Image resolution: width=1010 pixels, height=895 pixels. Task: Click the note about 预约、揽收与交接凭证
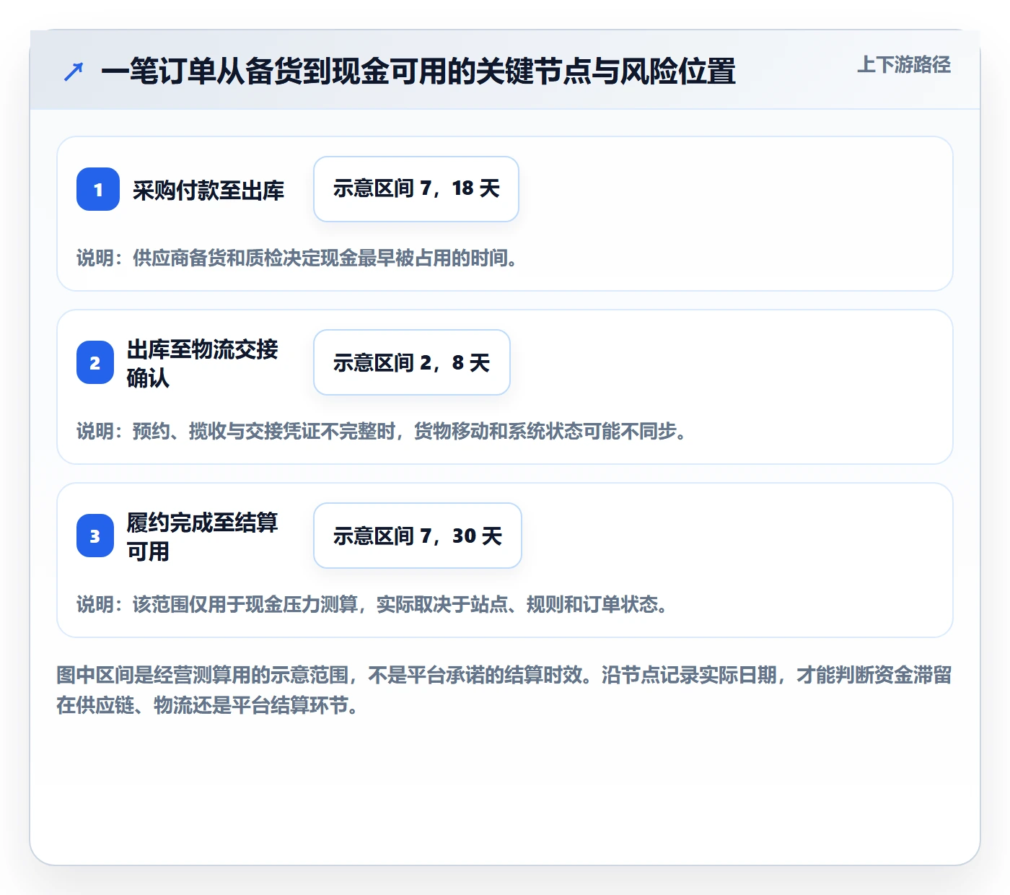pyautogui.click(x=382, y=431)
